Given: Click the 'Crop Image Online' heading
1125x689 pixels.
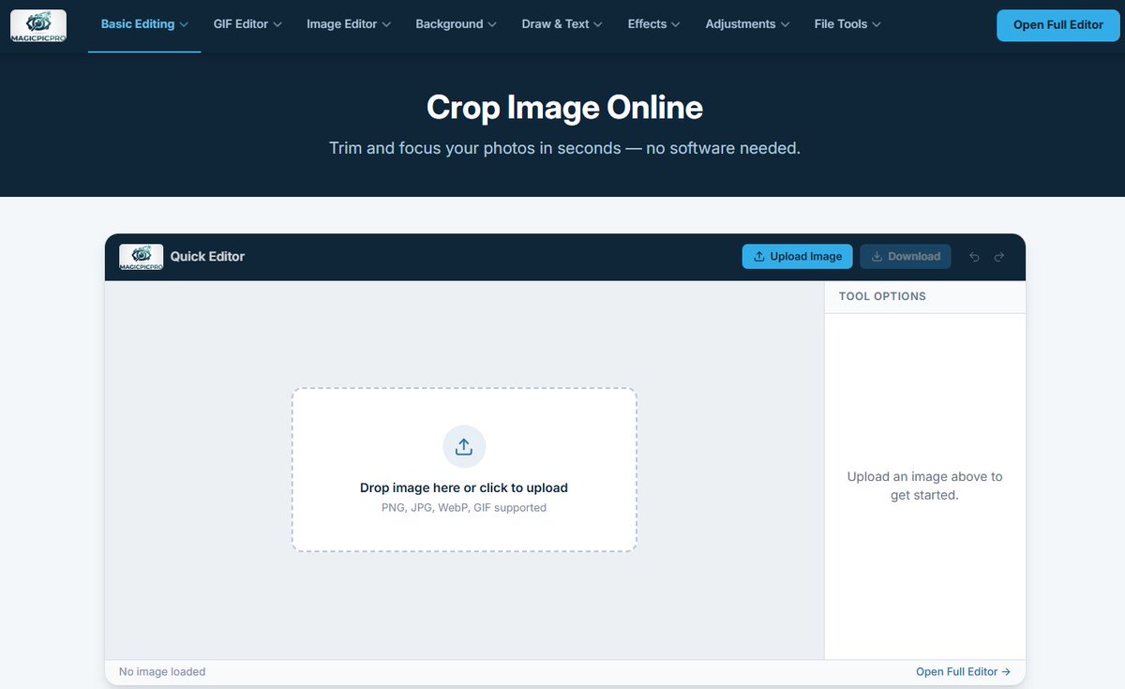Looking at the screenshot, I should pos(564,108).
